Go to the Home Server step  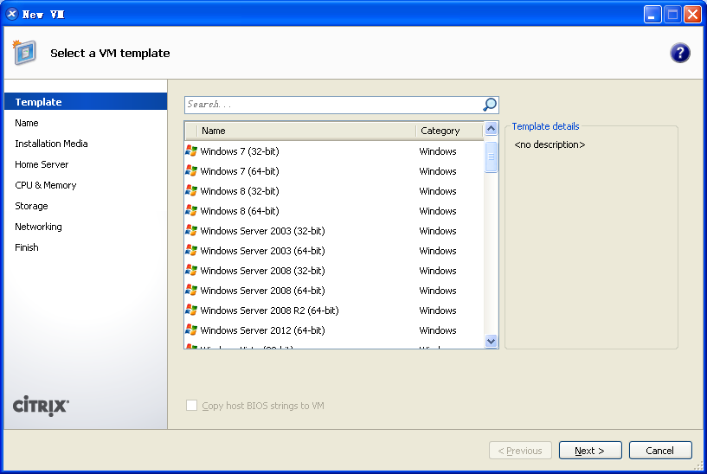tap(42, 164)
